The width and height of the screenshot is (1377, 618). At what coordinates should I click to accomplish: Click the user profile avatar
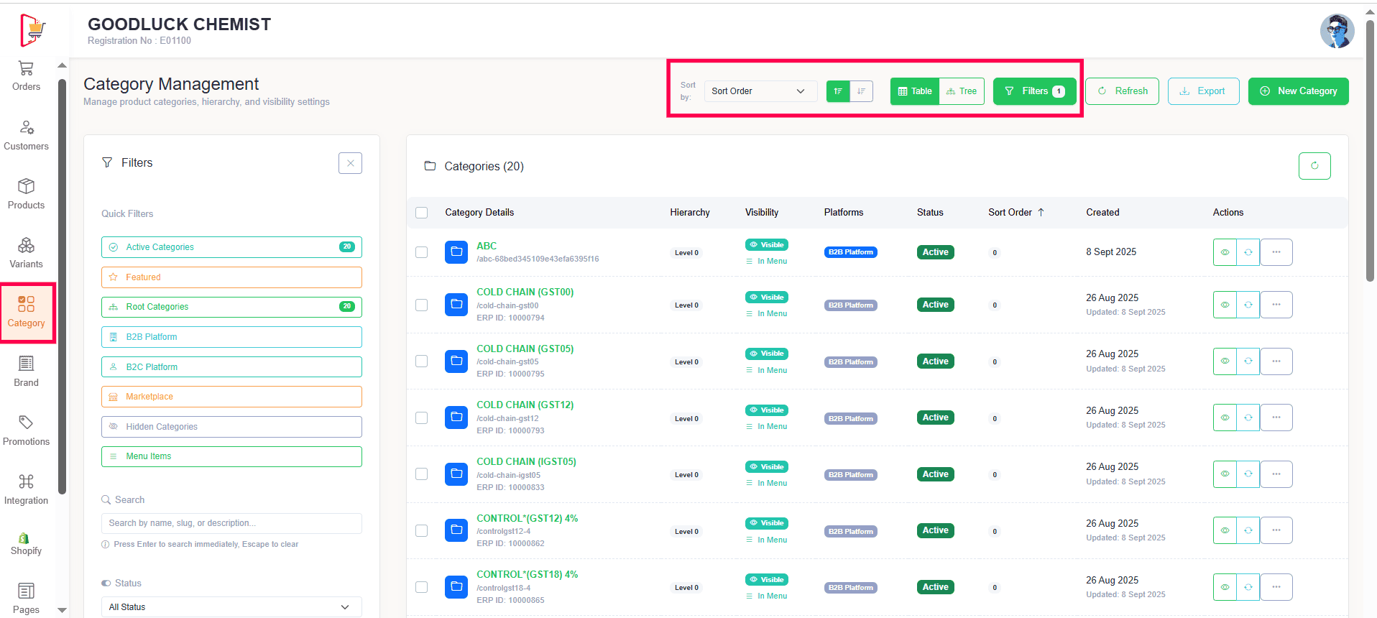tap(1337, 31)
